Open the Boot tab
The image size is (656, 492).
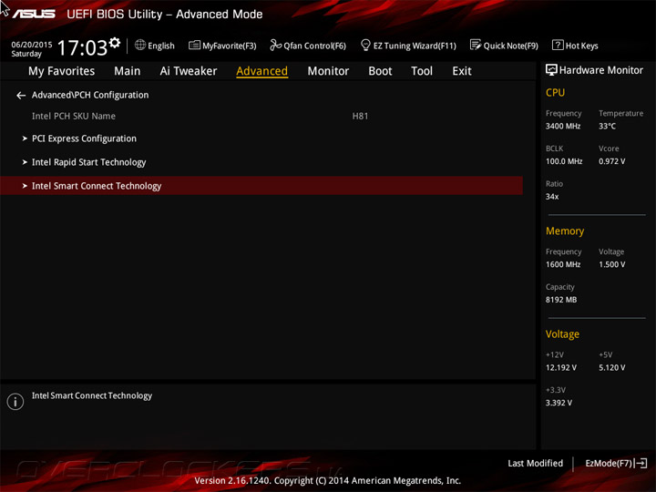pos(380,71)
